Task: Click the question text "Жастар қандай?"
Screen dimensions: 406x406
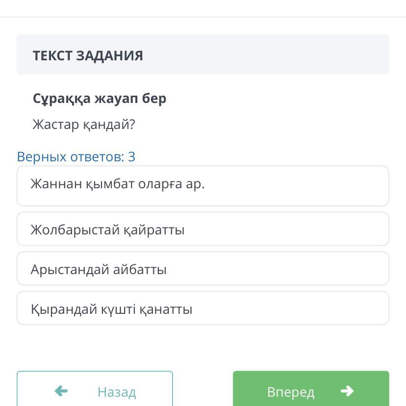Action: [x=83, y=125]
